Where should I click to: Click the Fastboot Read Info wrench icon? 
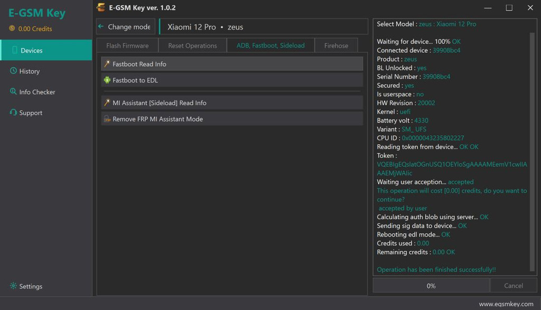[107, 64]
